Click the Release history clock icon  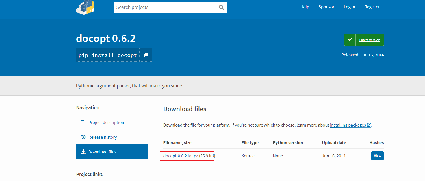[x=83, y=137]
